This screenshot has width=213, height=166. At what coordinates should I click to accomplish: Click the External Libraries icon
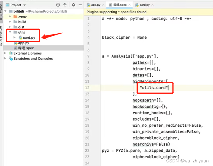coord(10,53)
